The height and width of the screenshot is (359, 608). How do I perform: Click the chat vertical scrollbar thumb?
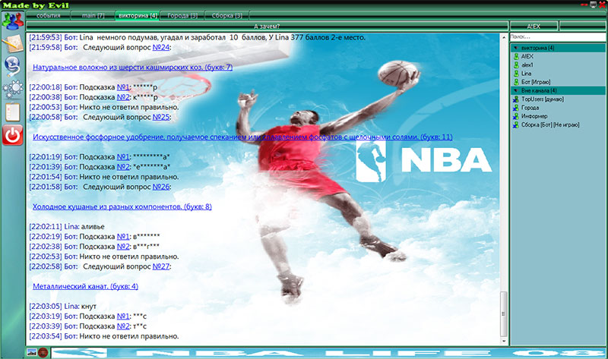click(x=502, y=315)
